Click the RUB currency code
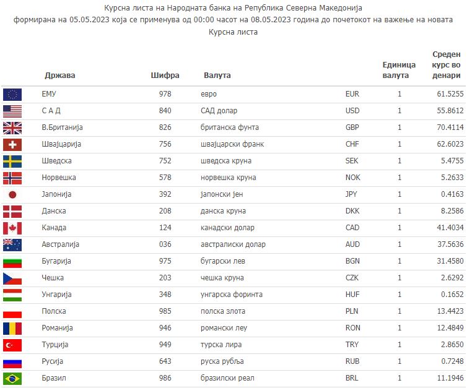Viewport: 472px width, 388px height. coord(352,361)
